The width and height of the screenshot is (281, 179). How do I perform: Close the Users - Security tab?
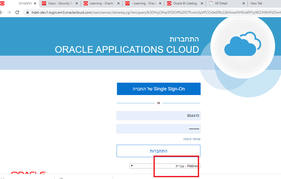77,3
